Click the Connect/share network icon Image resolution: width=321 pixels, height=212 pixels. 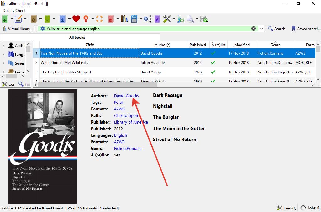(x=148, y=19)
